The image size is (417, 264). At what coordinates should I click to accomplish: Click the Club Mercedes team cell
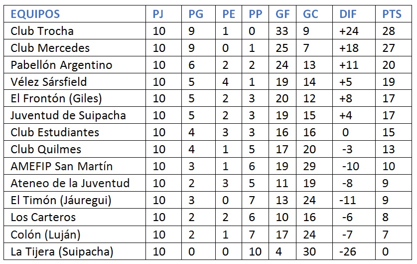(x=50, y=48)
